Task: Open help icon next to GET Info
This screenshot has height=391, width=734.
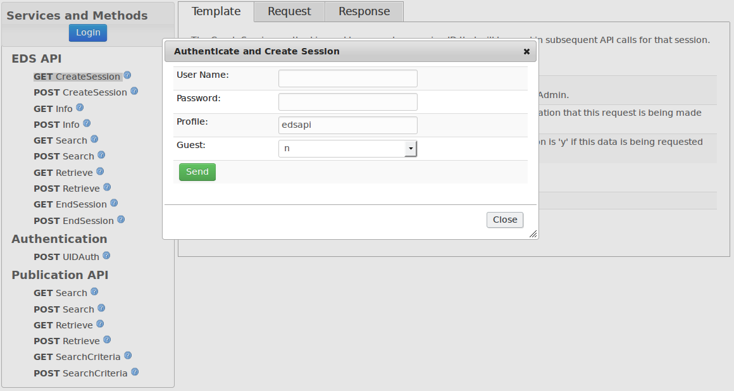Action: pos(80,108)
